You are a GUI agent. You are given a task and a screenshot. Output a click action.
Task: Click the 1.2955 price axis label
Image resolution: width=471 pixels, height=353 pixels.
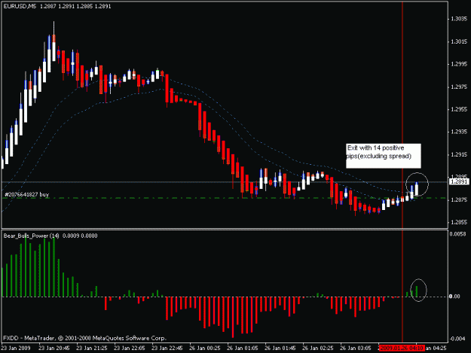click(459, 109)
